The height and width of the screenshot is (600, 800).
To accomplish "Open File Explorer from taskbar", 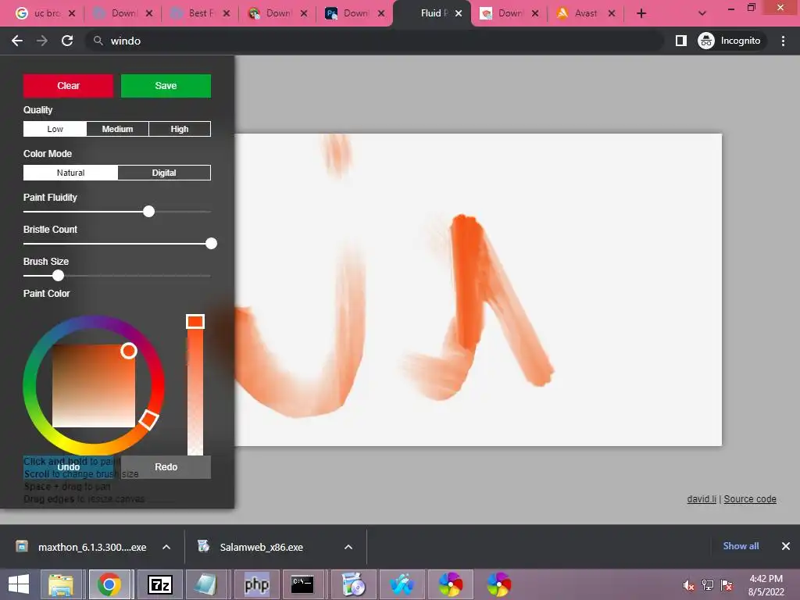I will (x=61, y=584).
